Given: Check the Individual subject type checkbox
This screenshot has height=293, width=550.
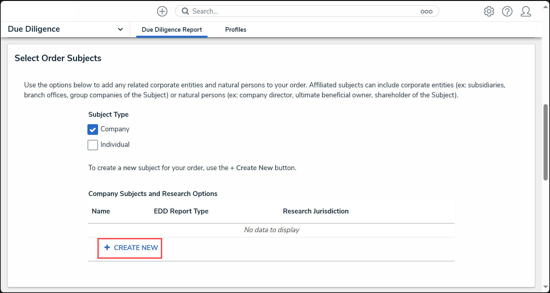Looking at the screenshot, I should click(93, 145).
